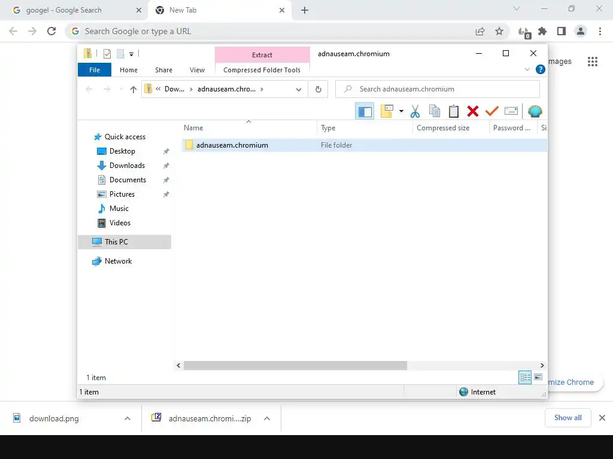The image size is (613, 459).
Task: Click the Password column header
Action: point(513,128)
